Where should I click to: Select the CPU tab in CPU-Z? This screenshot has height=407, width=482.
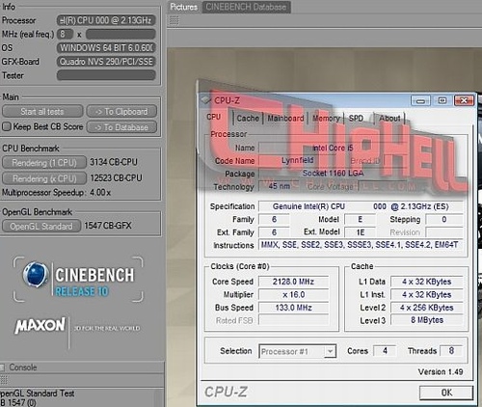[214, 117]
